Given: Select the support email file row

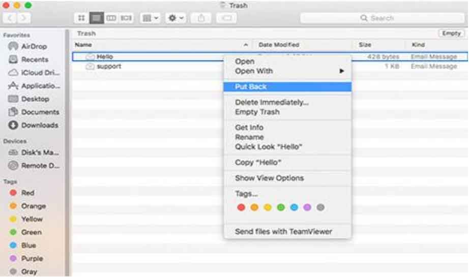Looking at the screenshot, I should pos(109,67).
